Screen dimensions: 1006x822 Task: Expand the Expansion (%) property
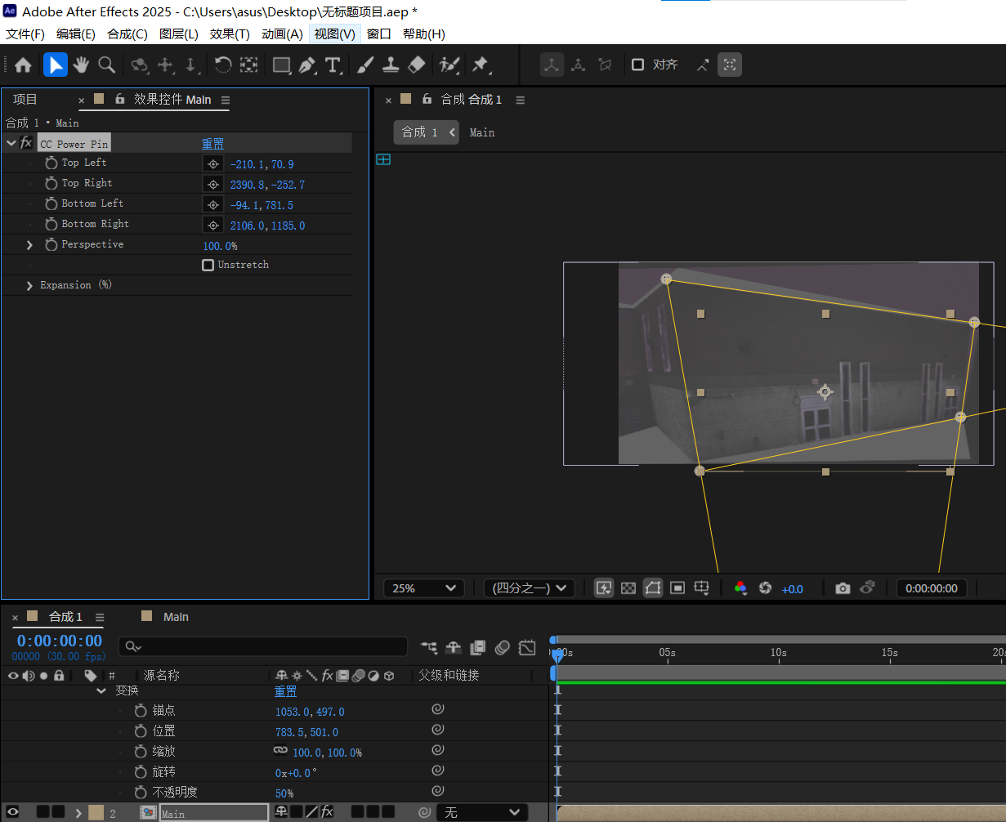click(x=29, y=286)
